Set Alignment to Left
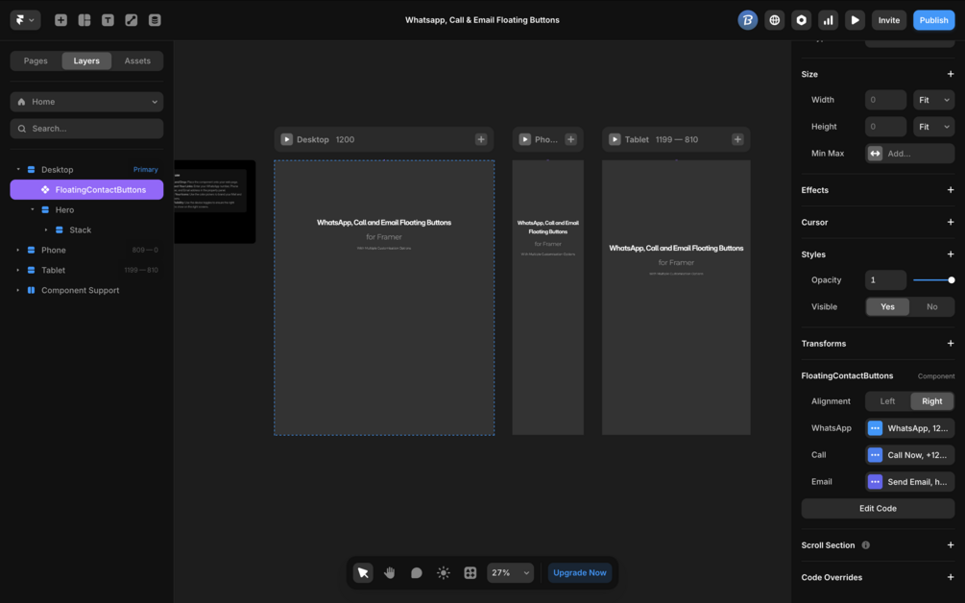Screen dimensions: 965x603 pyautogui.click(x=887, y=401)
